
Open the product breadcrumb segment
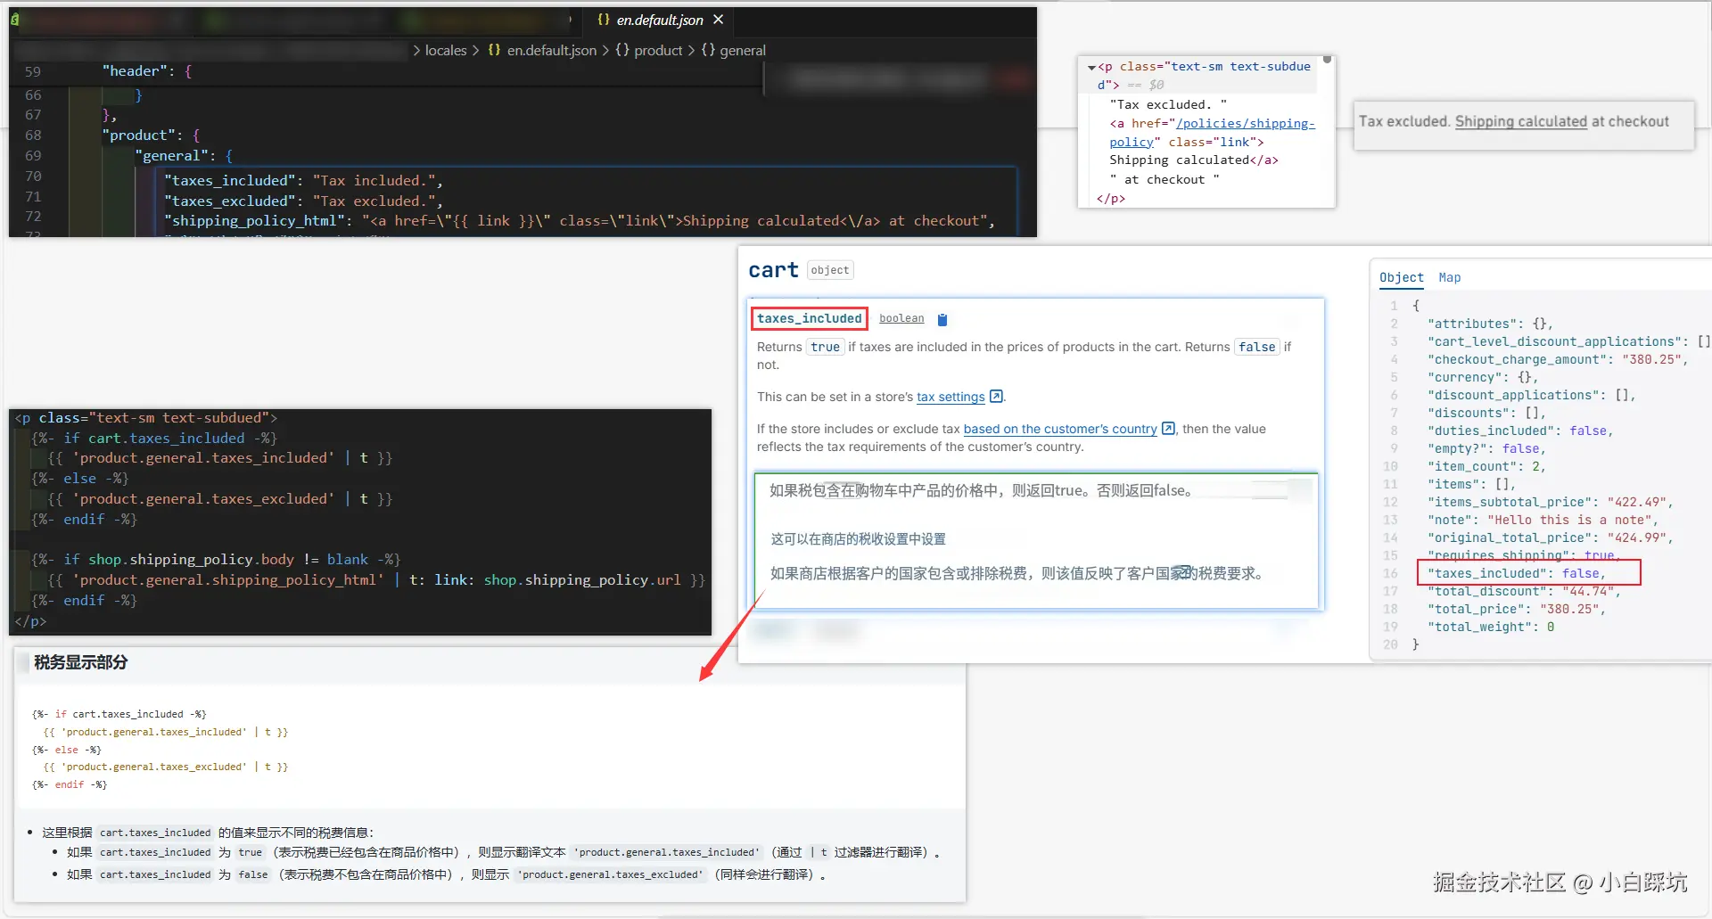[648, 51]
